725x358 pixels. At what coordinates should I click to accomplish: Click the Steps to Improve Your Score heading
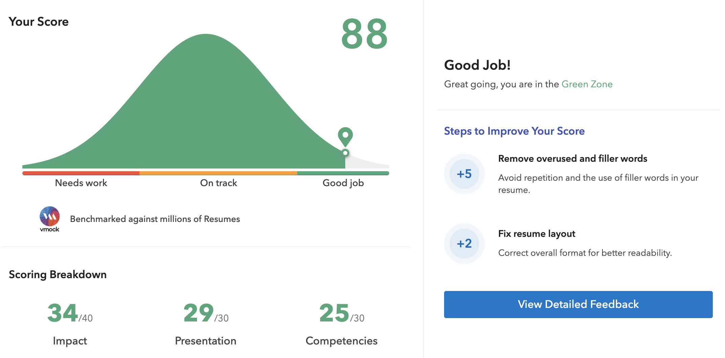point(514,131)
